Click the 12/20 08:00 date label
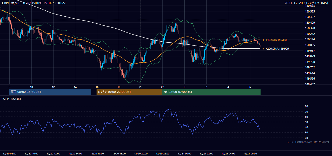332x156 pixels. point(9,154)
